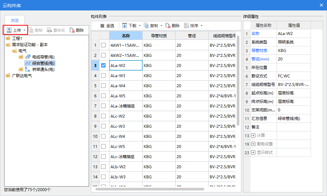The height and width of the screenshot is (196, 327).
Task: Click the 导管材质 column header
Action: [x=159, y=36]
